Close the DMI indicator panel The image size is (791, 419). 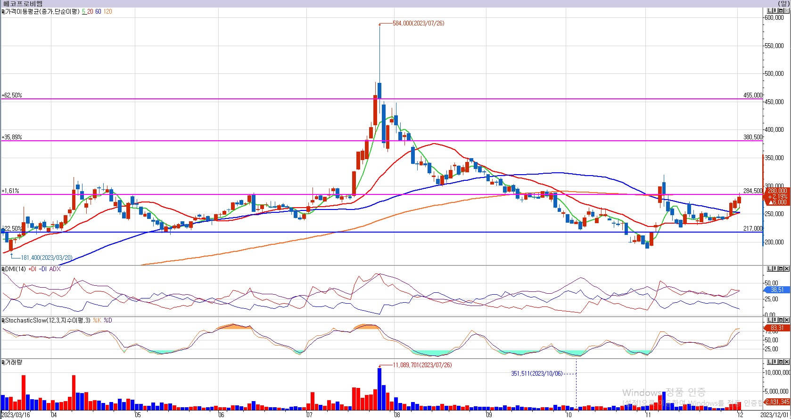point(786,268)
